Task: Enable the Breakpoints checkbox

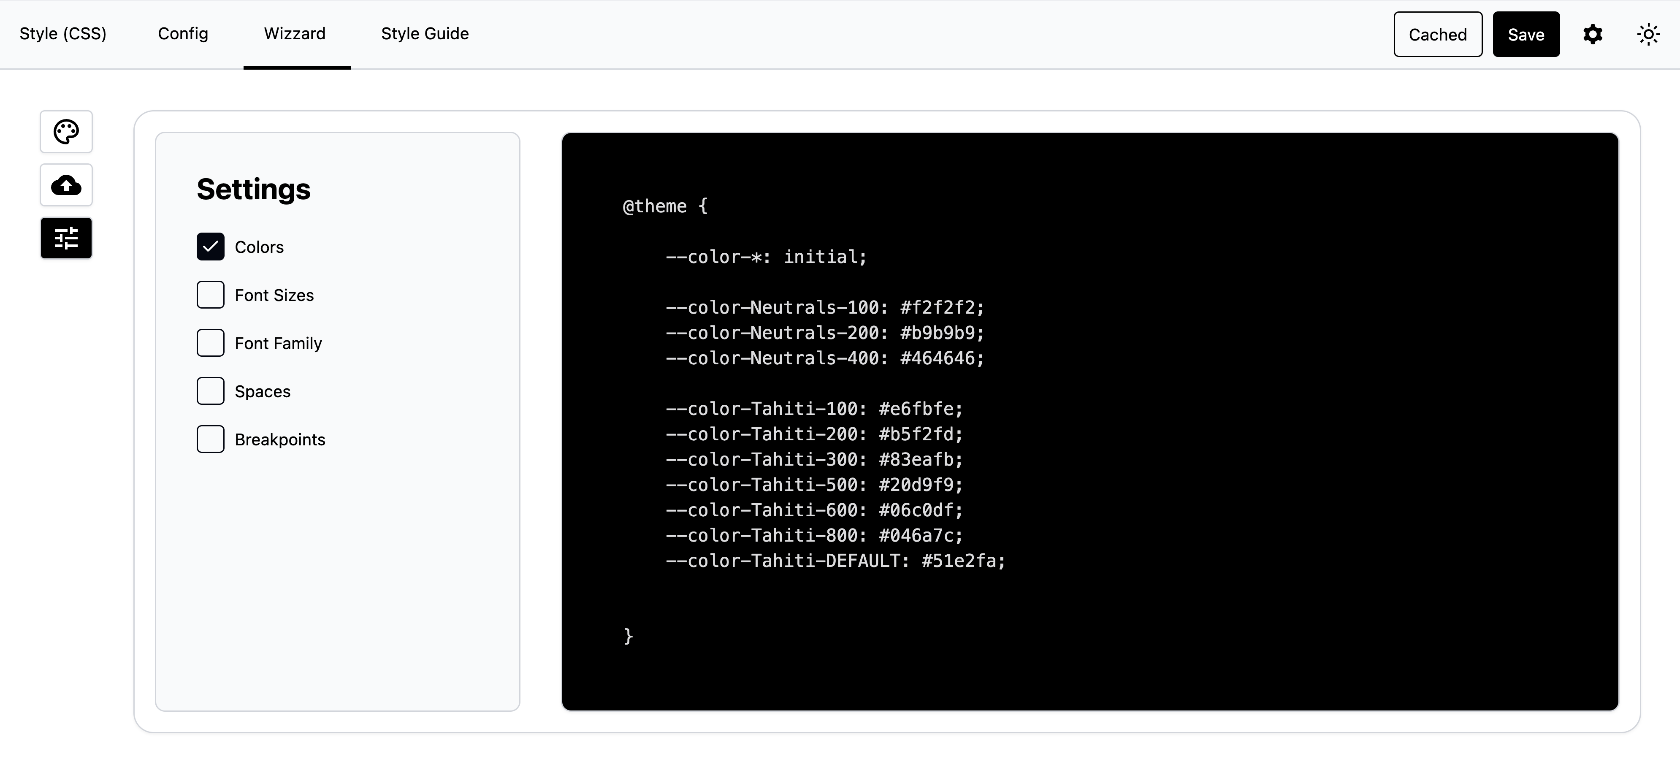Action: point(211,438)
